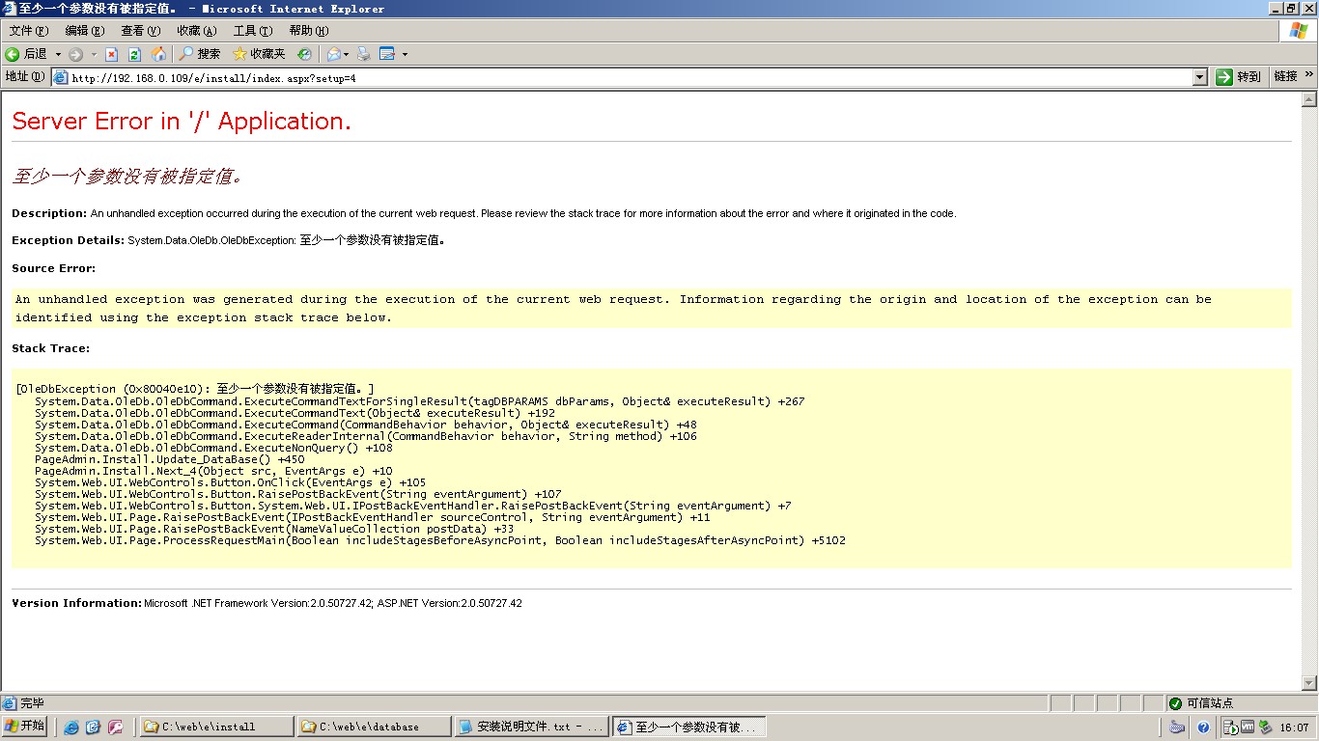Click the Print icon in toolbar
This screenshot has width=1319, height=741.
tap(364, 54)
